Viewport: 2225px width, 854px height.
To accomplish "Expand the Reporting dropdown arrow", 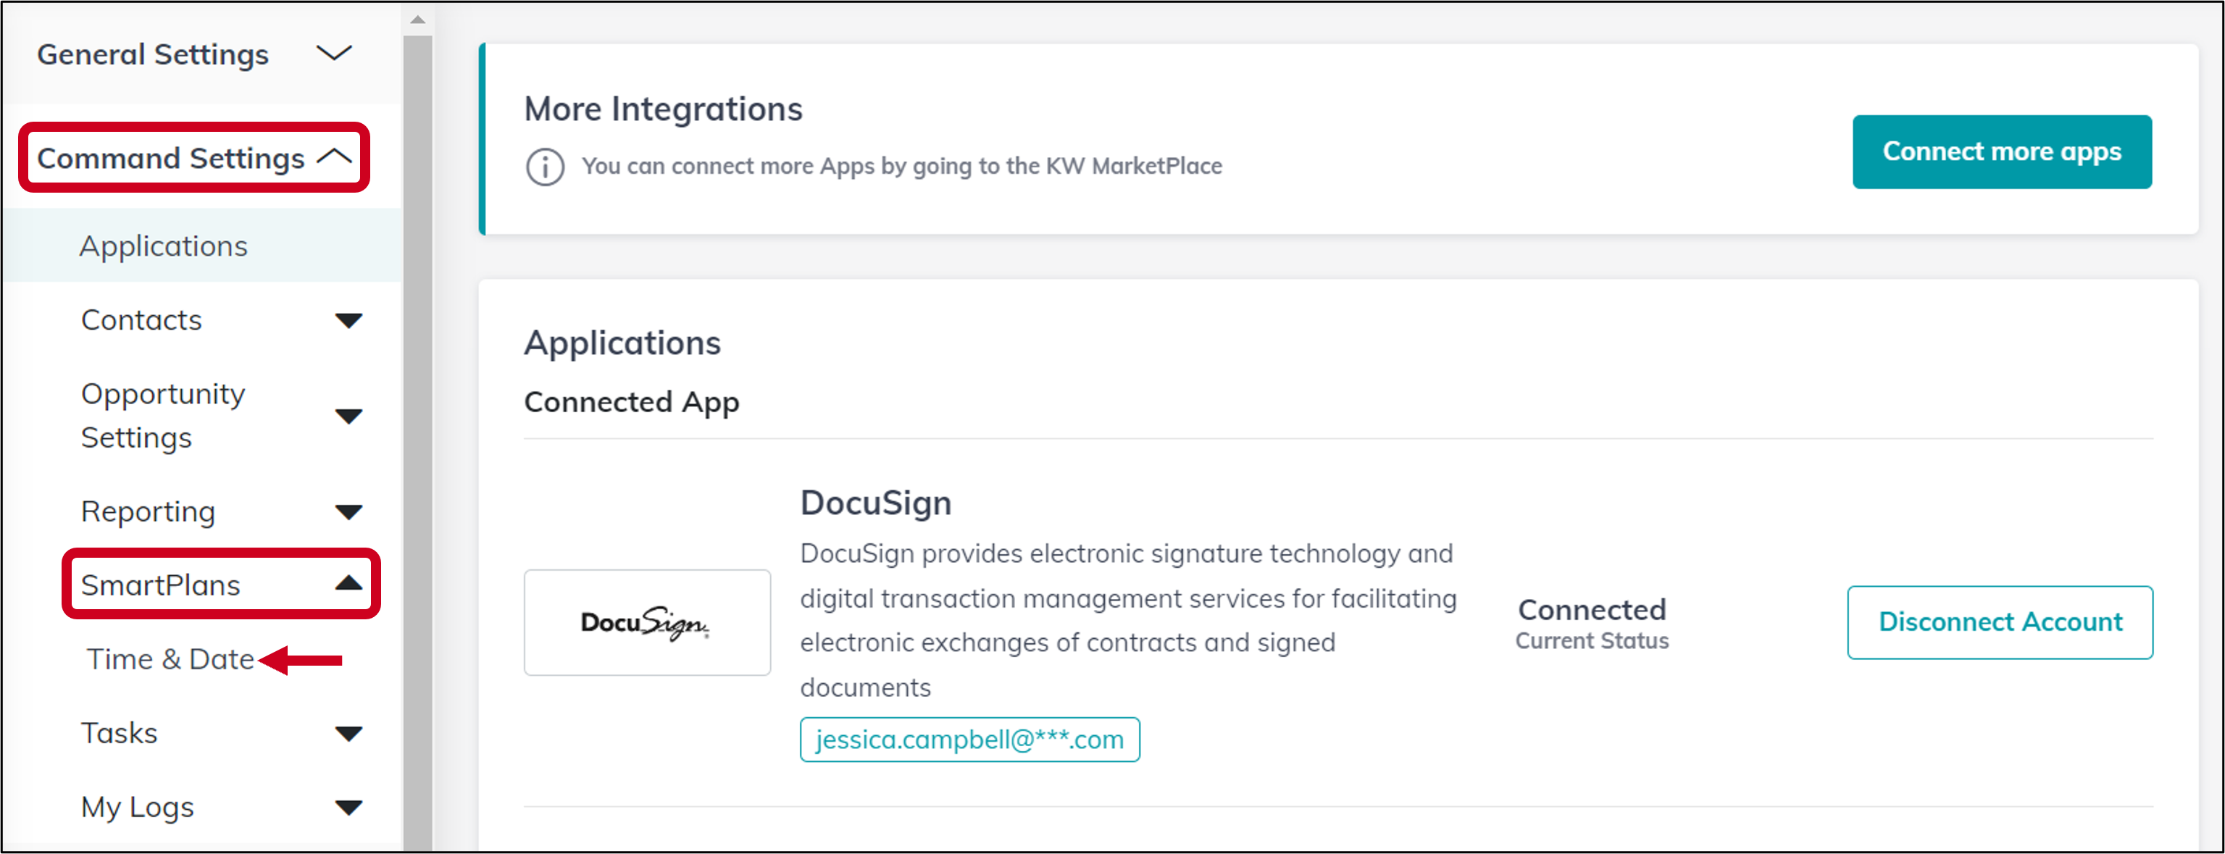I will click(x=348, y=512).
